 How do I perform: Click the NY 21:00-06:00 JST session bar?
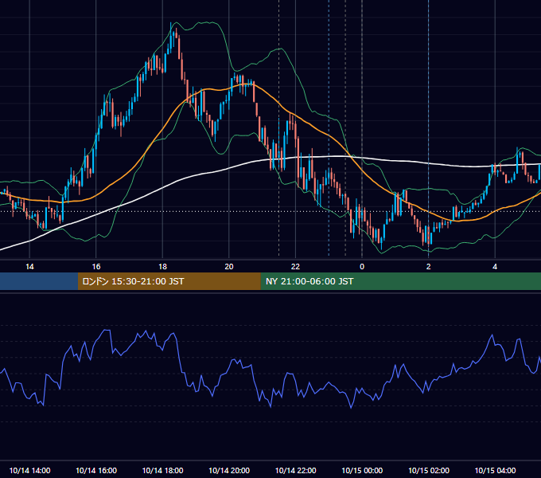[x=400, y=281]
